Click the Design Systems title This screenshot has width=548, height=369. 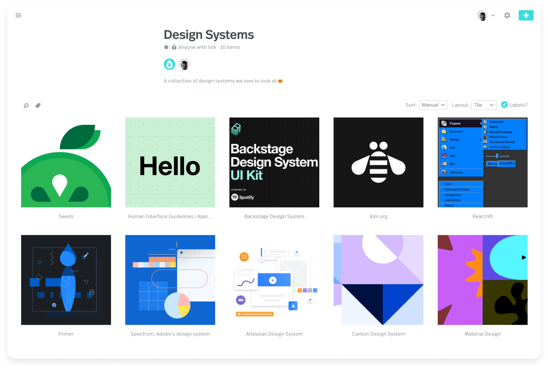click(x=209, y=35)
